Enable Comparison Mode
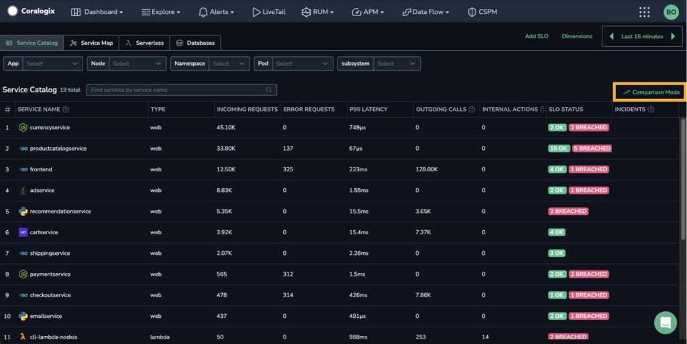The height and width of the screenshot is (344, 687). click(651, 92)
